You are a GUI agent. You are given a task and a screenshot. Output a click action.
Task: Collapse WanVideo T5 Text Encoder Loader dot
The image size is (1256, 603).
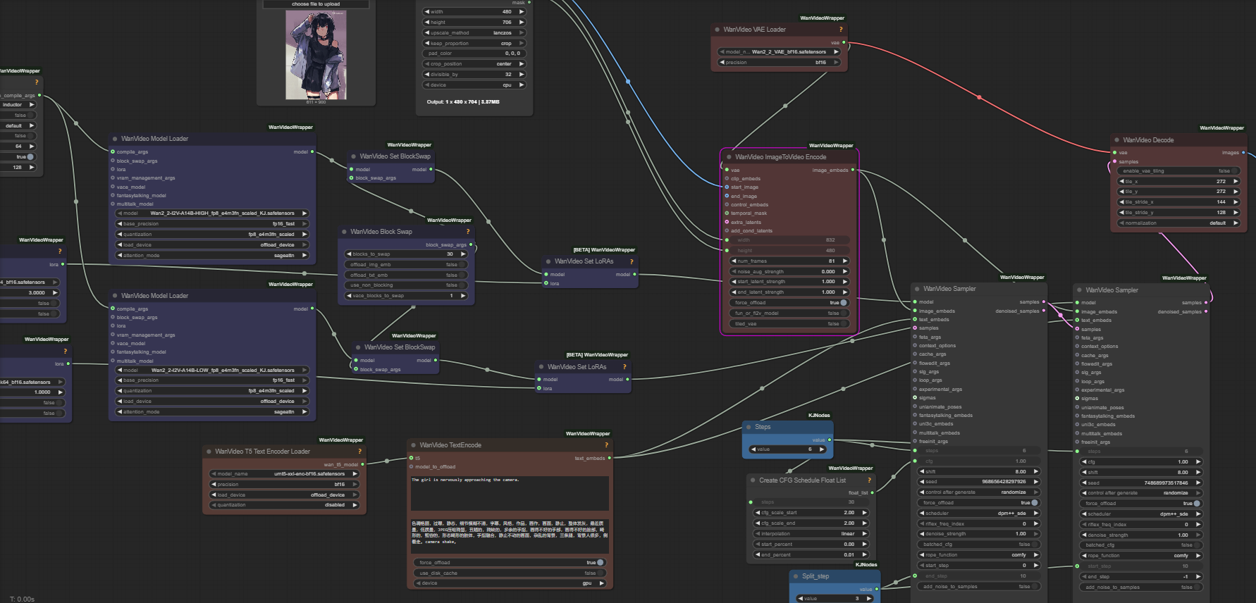tap(209, 452)
